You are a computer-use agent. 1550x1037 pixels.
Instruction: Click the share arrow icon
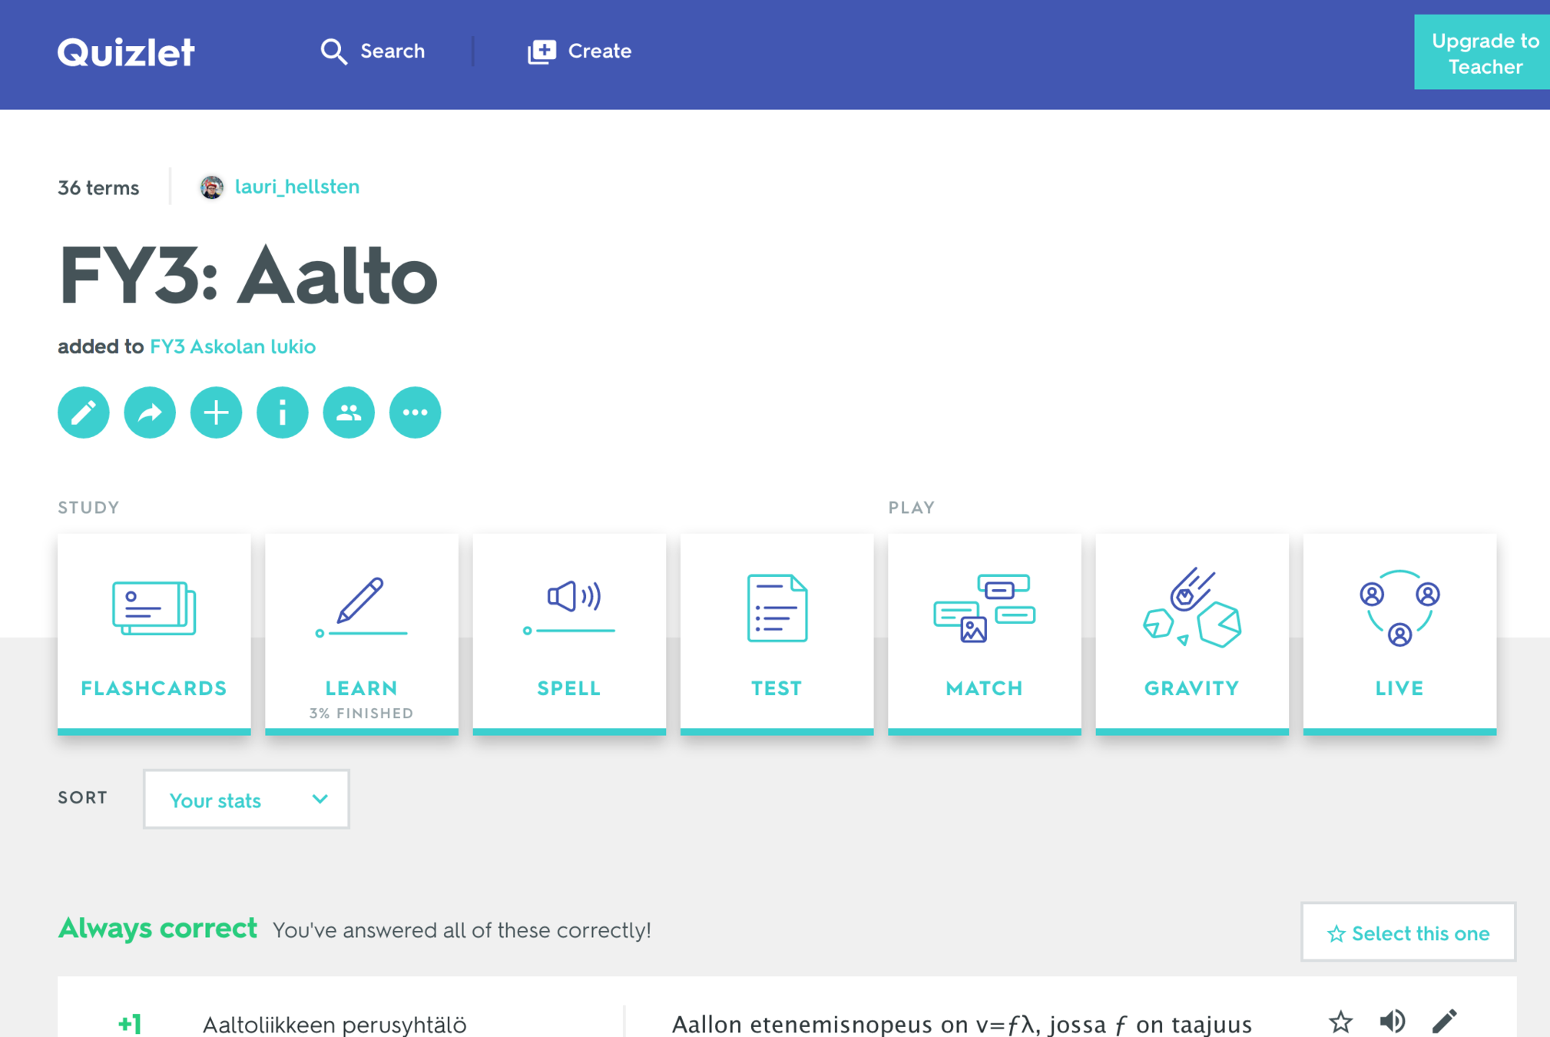150,412
